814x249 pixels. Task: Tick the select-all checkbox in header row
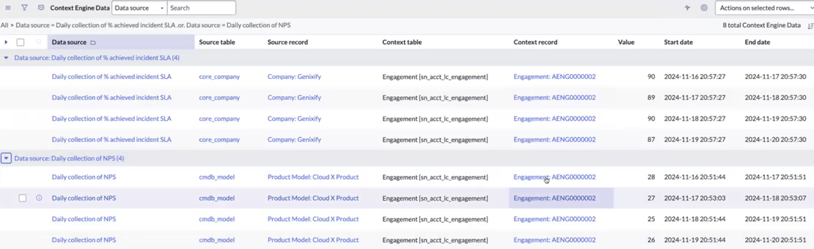(20, 42)
